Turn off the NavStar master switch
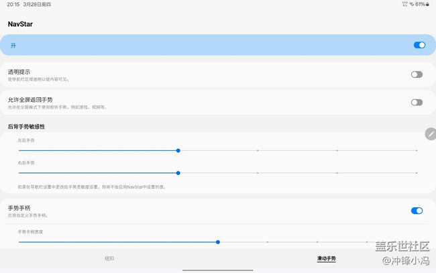This screenshot has height=273, width=436. point(419,45)
